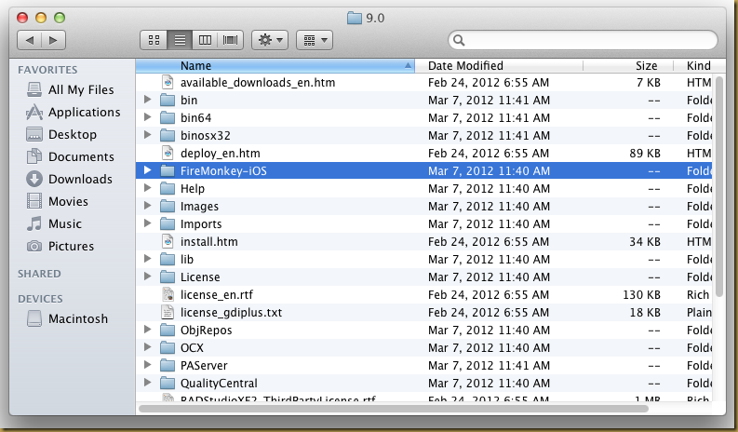The width and height of the screenshot is (738, 432).
Task: Select the deploy_en.htm file icon
Action: pyautogui.click(x=168, y=153)
